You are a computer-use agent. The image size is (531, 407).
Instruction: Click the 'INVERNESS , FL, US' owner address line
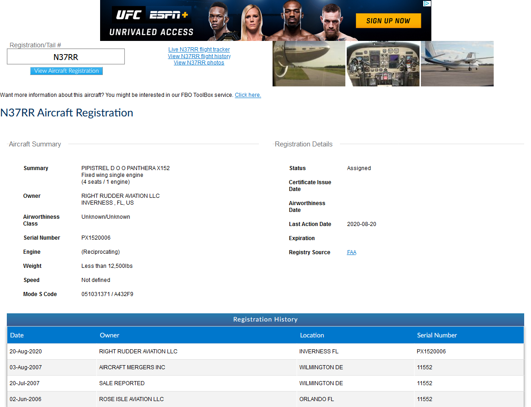(108, 203)
